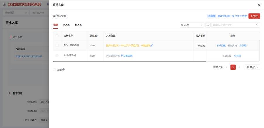Close the 我的首页 tab in background
Image resolution: width=264 pixels, height=128 pixels.
coord(26,13)
